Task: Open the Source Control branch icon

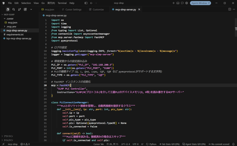Action: [x=19, y=9]
